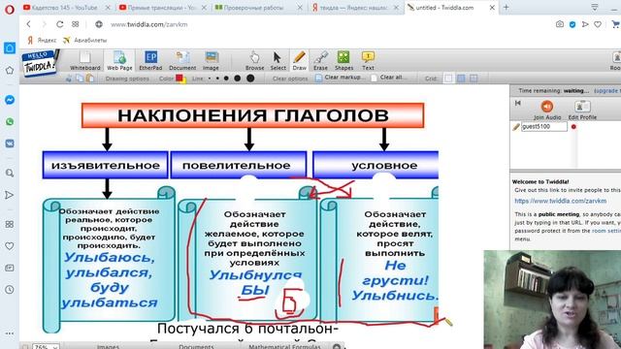Open the Mathematical Formulas tab at bottom
Image resolution: width=621 pixels, height=349 pixels.
(284, 346)
